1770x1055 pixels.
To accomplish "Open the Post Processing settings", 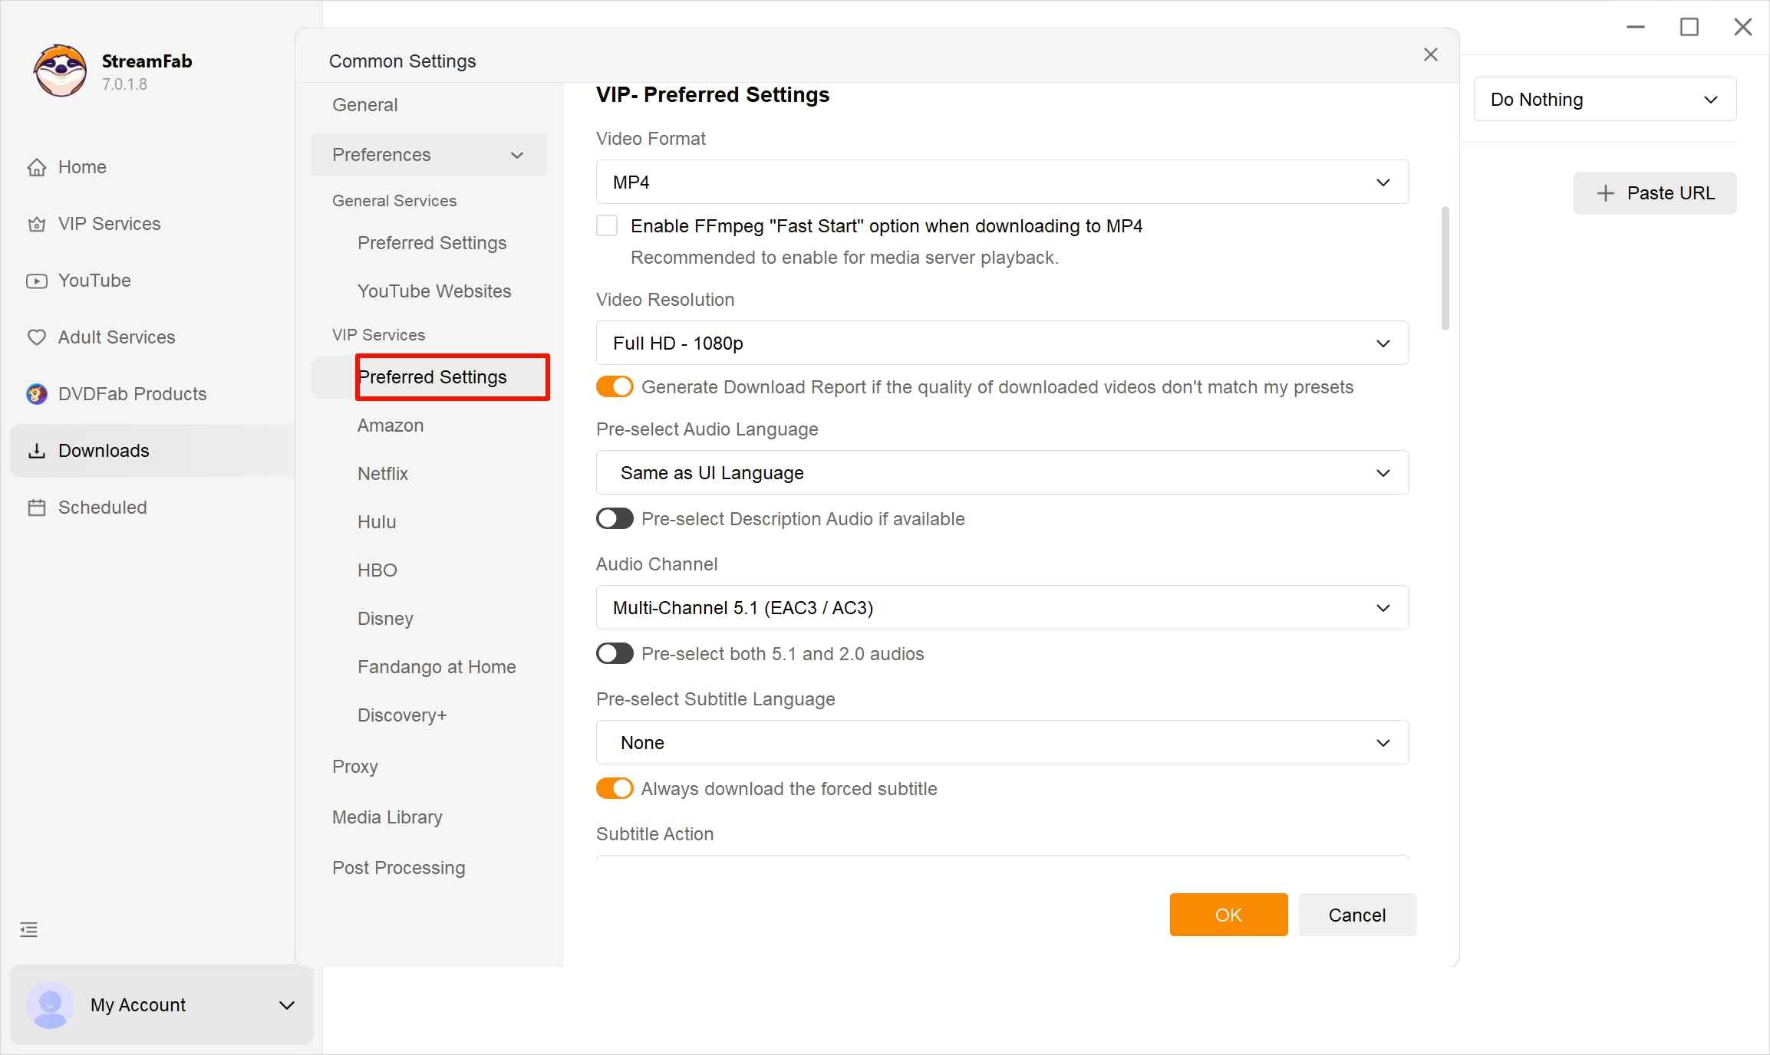I will [x=398, y=867].
